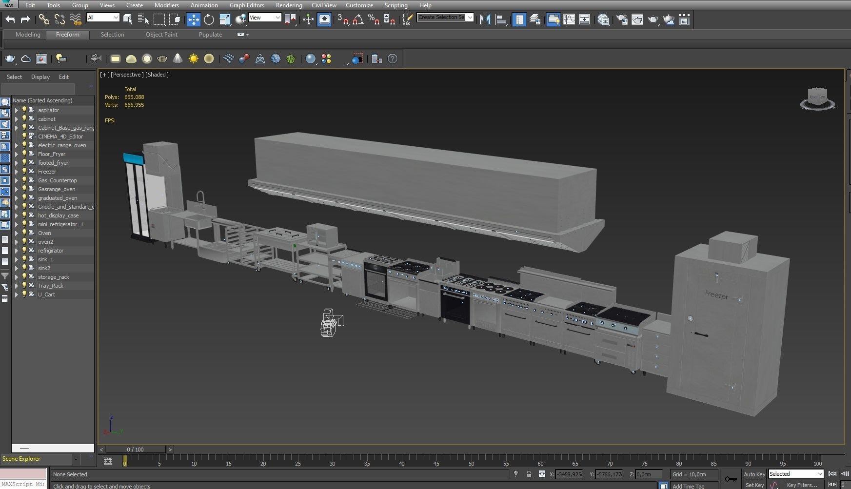Click the help question mark icon
Viewport: 851px width, 489px height.
click(x=393, y=59)
